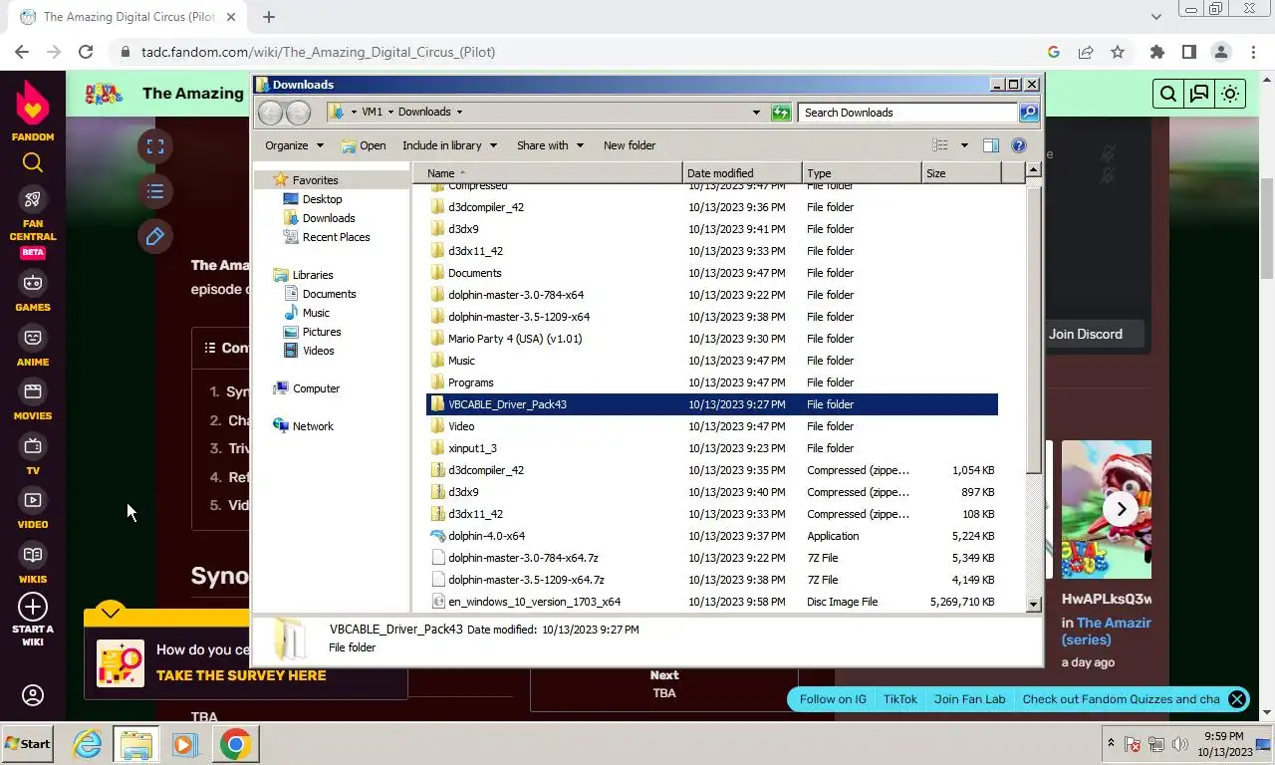Open the Share with dropdown
The width and height of the screenshot is (1275, 765).
(x=550, y=145)
